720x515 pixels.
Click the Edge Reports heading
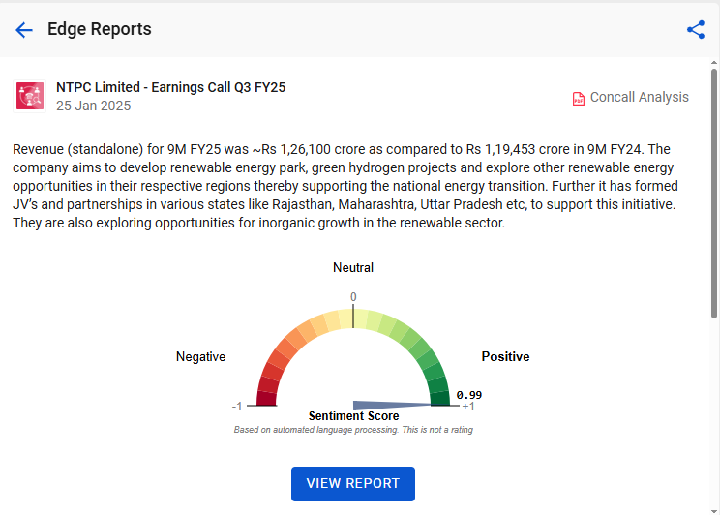pos(100,29)
